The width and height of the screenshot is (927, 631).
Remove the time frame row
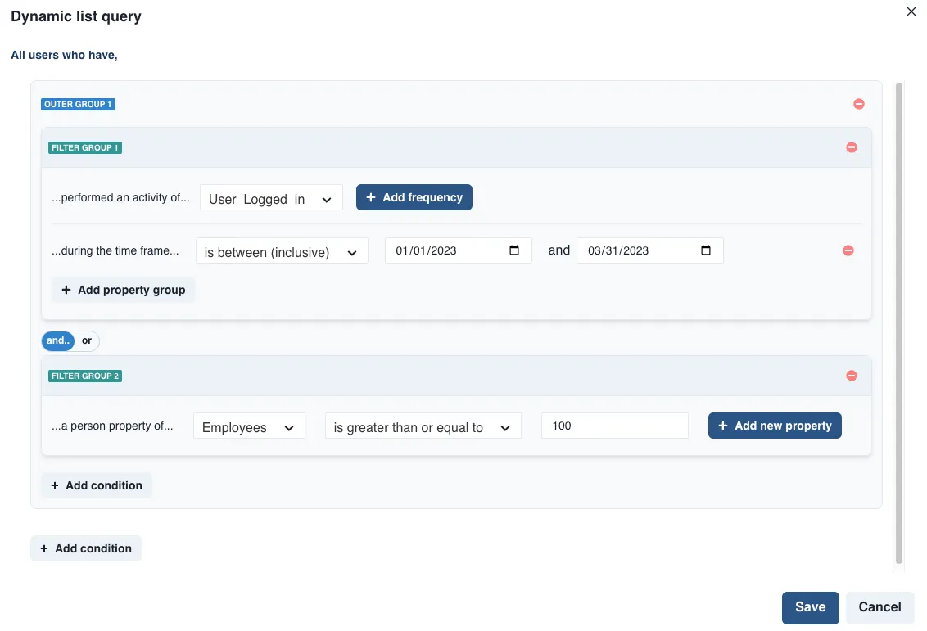click(x=848, y=250)
